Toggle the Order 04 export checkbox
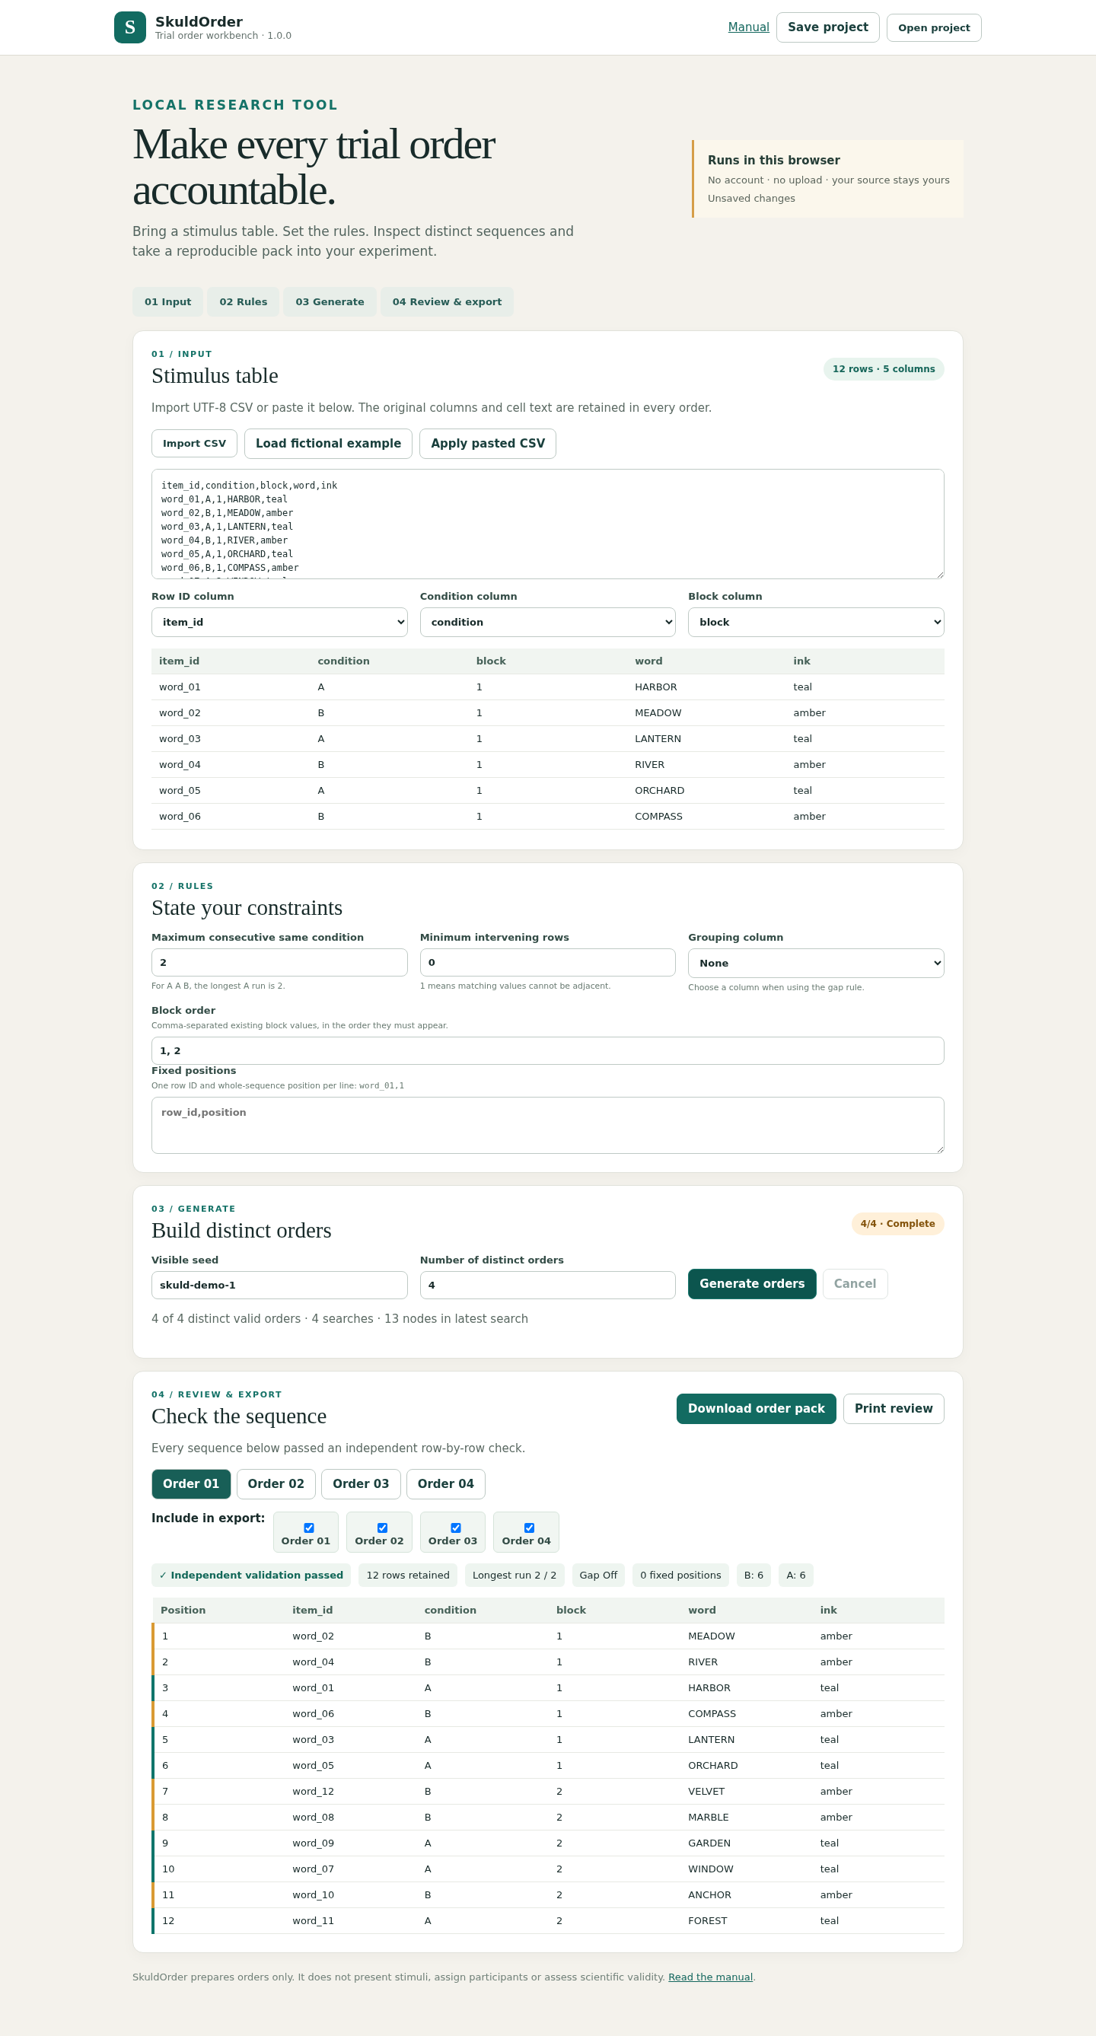 click(x=530, y=1528)
